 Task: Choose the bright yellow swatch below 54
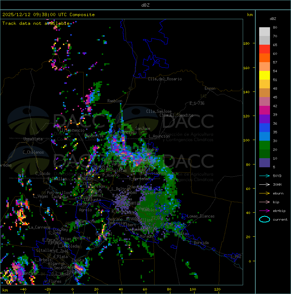click(264, 75)
